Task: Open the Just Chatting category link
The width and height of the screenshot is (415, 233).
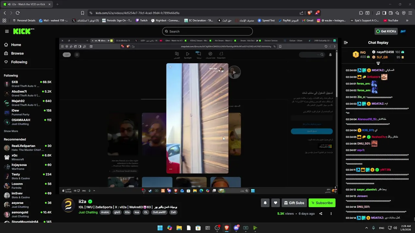Action: 88,212
